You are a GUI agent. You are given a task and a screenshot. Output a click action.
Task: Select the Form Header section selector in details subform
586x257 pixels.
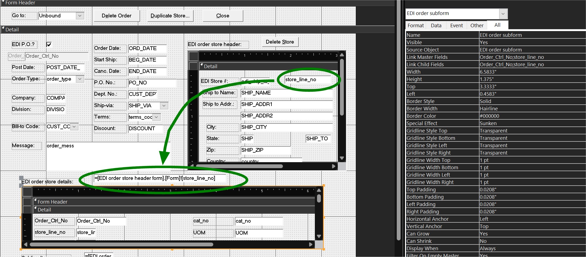(x=27, y=202)
